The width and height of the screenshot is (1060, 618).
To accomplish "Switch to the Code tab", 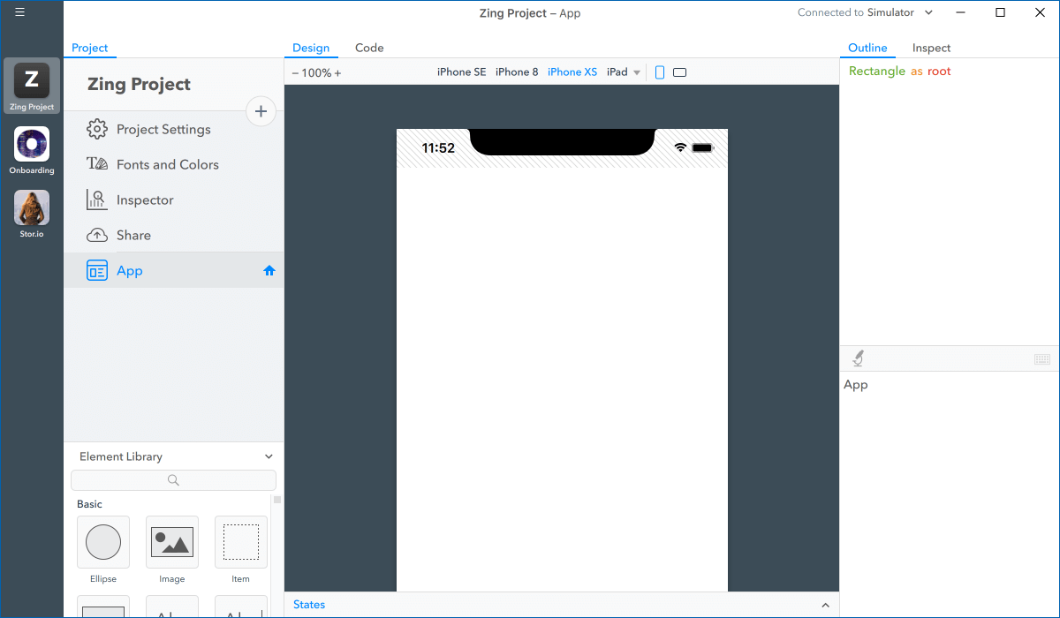I will (369, 48).
